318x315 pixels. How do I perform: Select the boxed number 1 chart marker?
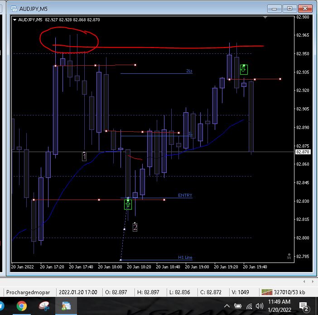pyautogui.click(x=84, y=157)
